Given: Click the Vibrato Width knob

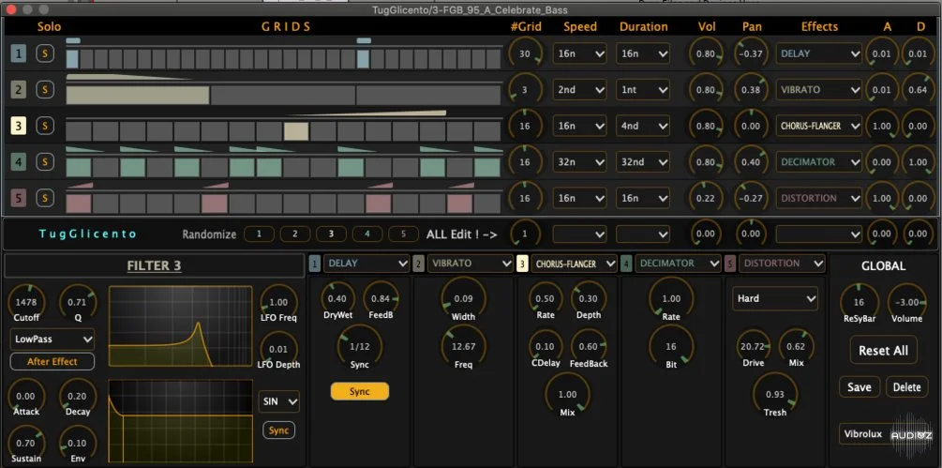Looking at the screenshot, I should (x=463, y=298).
